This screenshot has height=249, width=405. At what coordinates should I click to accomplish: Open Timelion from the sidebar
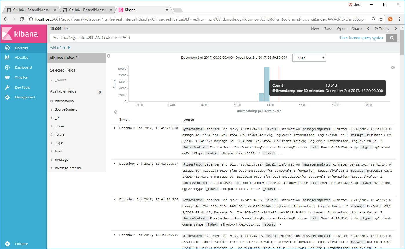tap(23, 78)
